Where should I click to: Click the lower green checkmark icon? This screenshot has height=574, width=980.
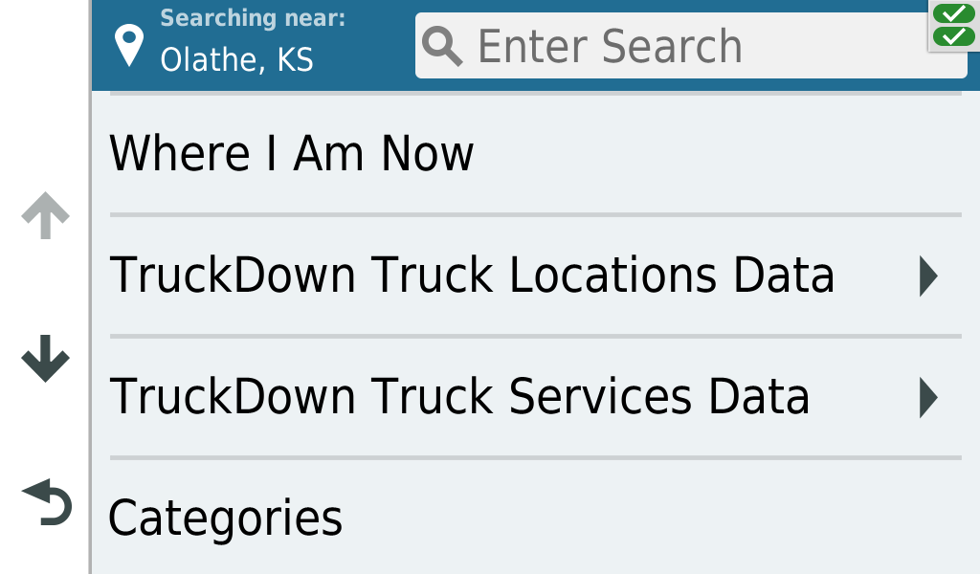(x=954, y=36)
